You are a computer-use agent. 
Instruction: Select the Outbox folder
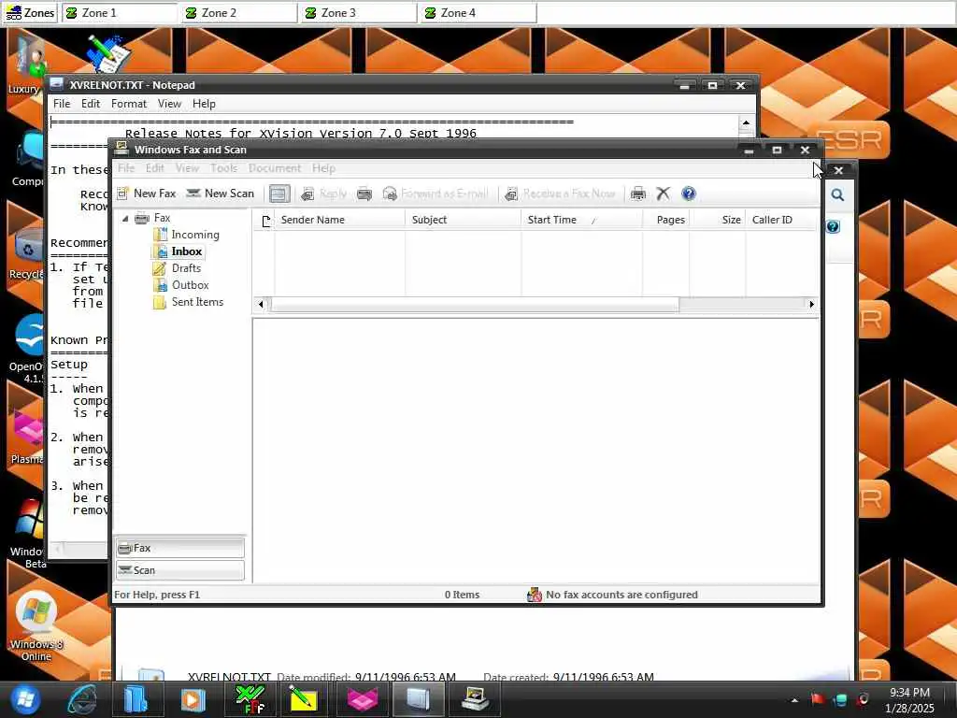(181, 285)
